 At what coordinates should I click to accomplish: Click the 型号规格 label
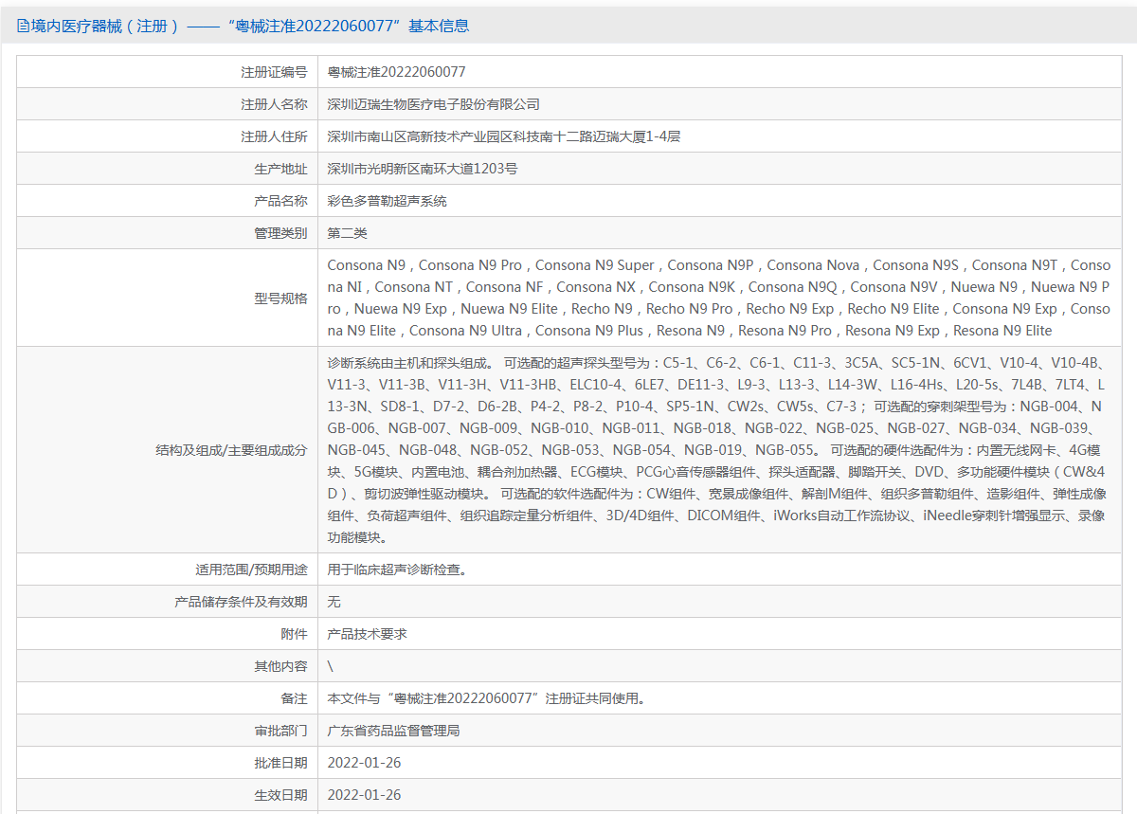coord(280,298)
